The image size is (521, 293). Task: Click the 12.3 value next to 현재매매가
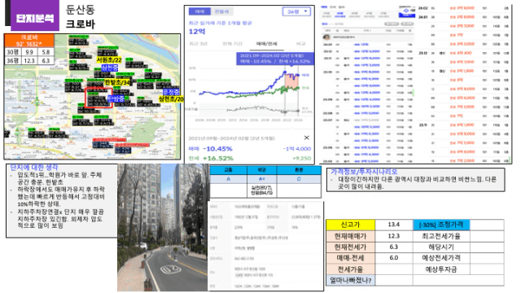(394, 236)
